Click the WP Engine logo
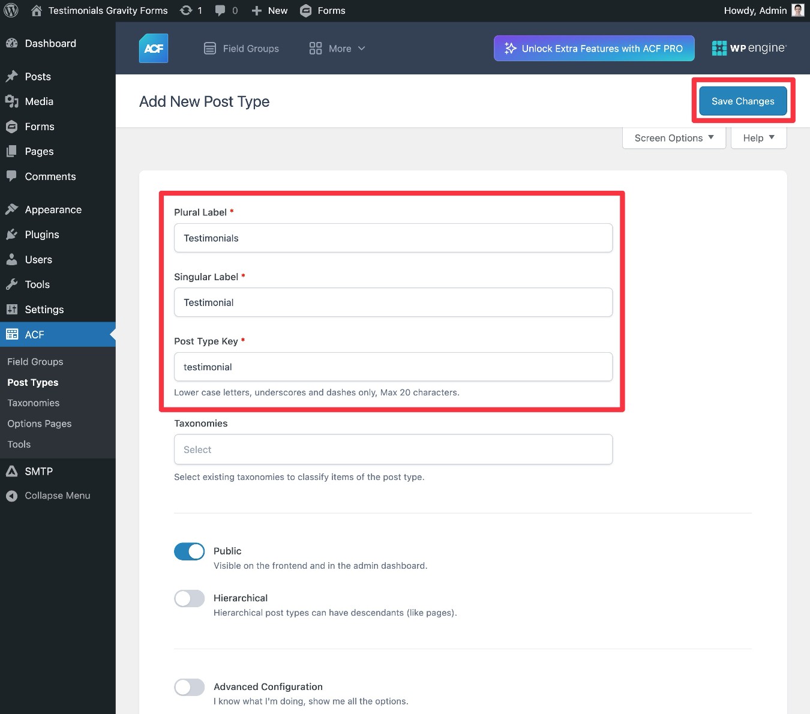 (748, 48)
